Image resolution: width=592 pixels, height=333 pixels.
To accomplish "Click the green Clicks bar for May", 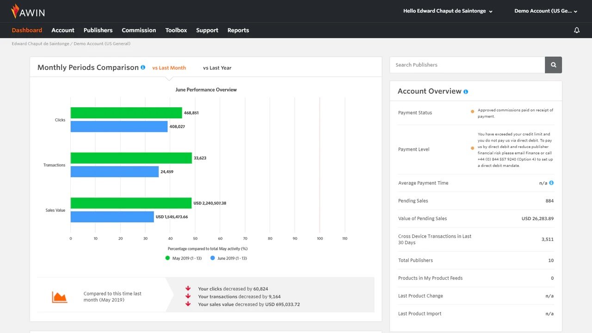I will 126,113.
